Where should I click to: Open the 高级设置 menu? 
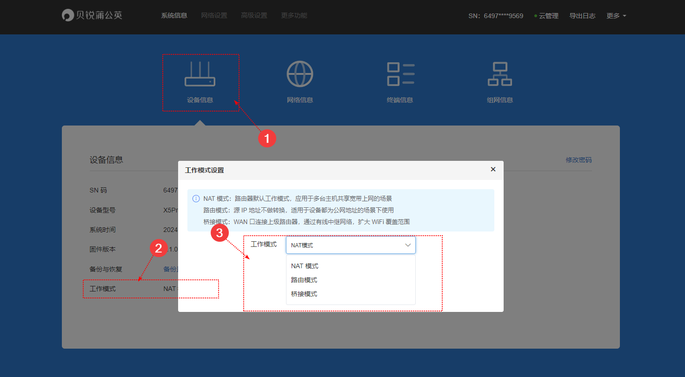click(x=254, y=15)
